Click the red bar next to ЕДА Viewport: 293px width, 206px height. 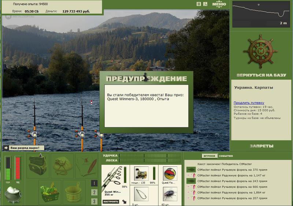(18, 168)
